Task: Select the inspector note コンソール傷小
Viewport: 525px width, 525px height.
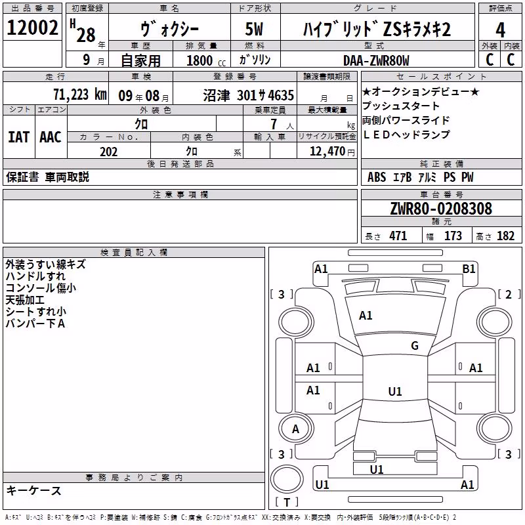Action: tap(41, 288)
